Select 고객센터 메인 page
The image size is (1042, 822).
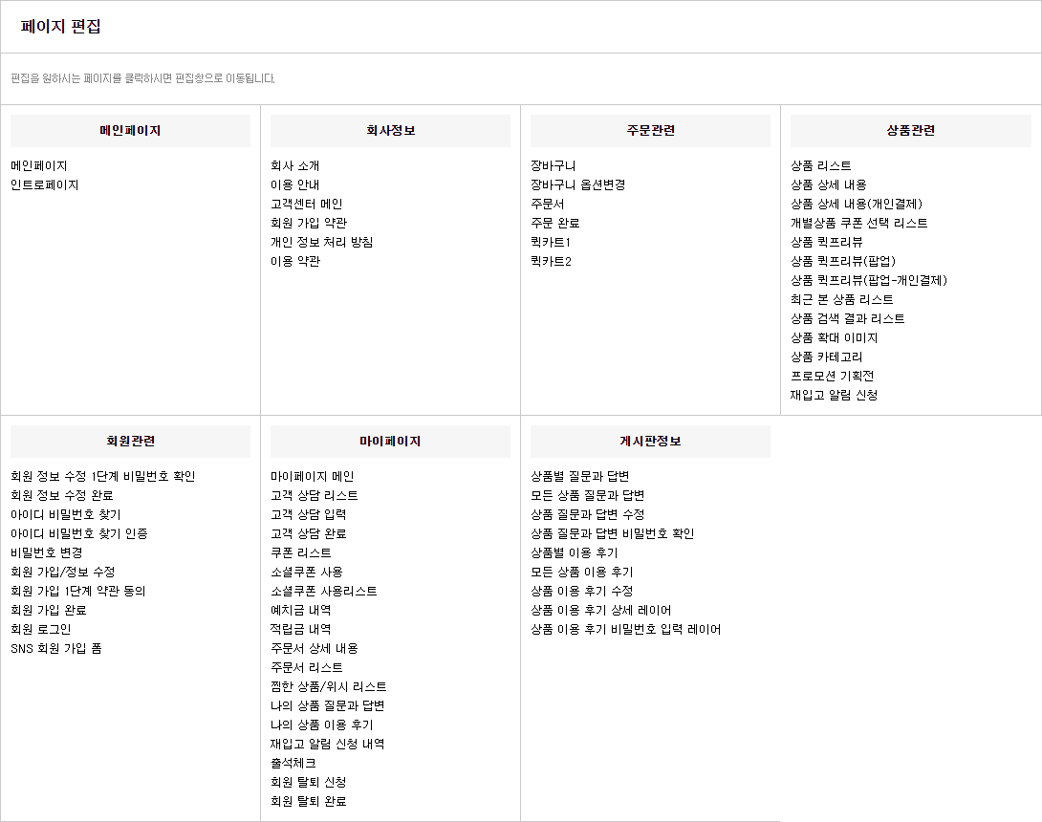tap(306, 204)
